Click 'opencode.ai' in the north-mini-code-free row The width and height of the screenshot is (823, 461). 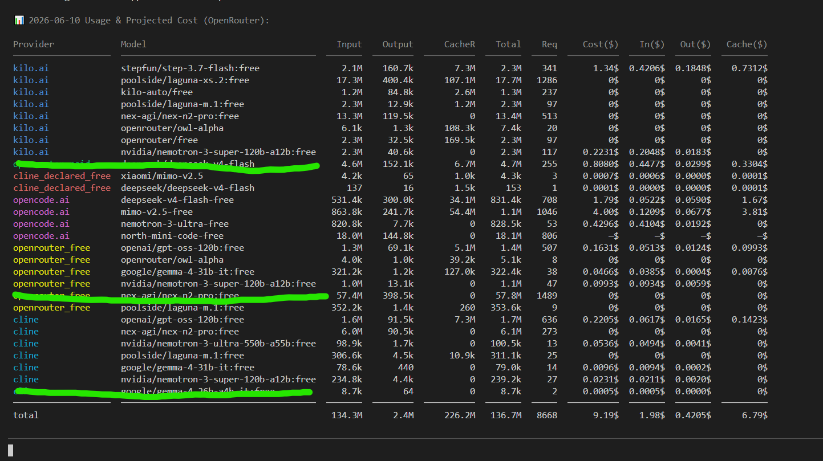[41, 236]
